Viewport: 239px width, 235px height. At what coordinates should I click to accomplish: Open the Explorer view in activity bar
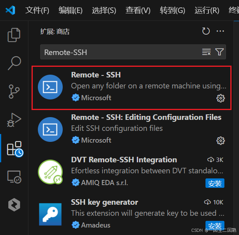14,35
